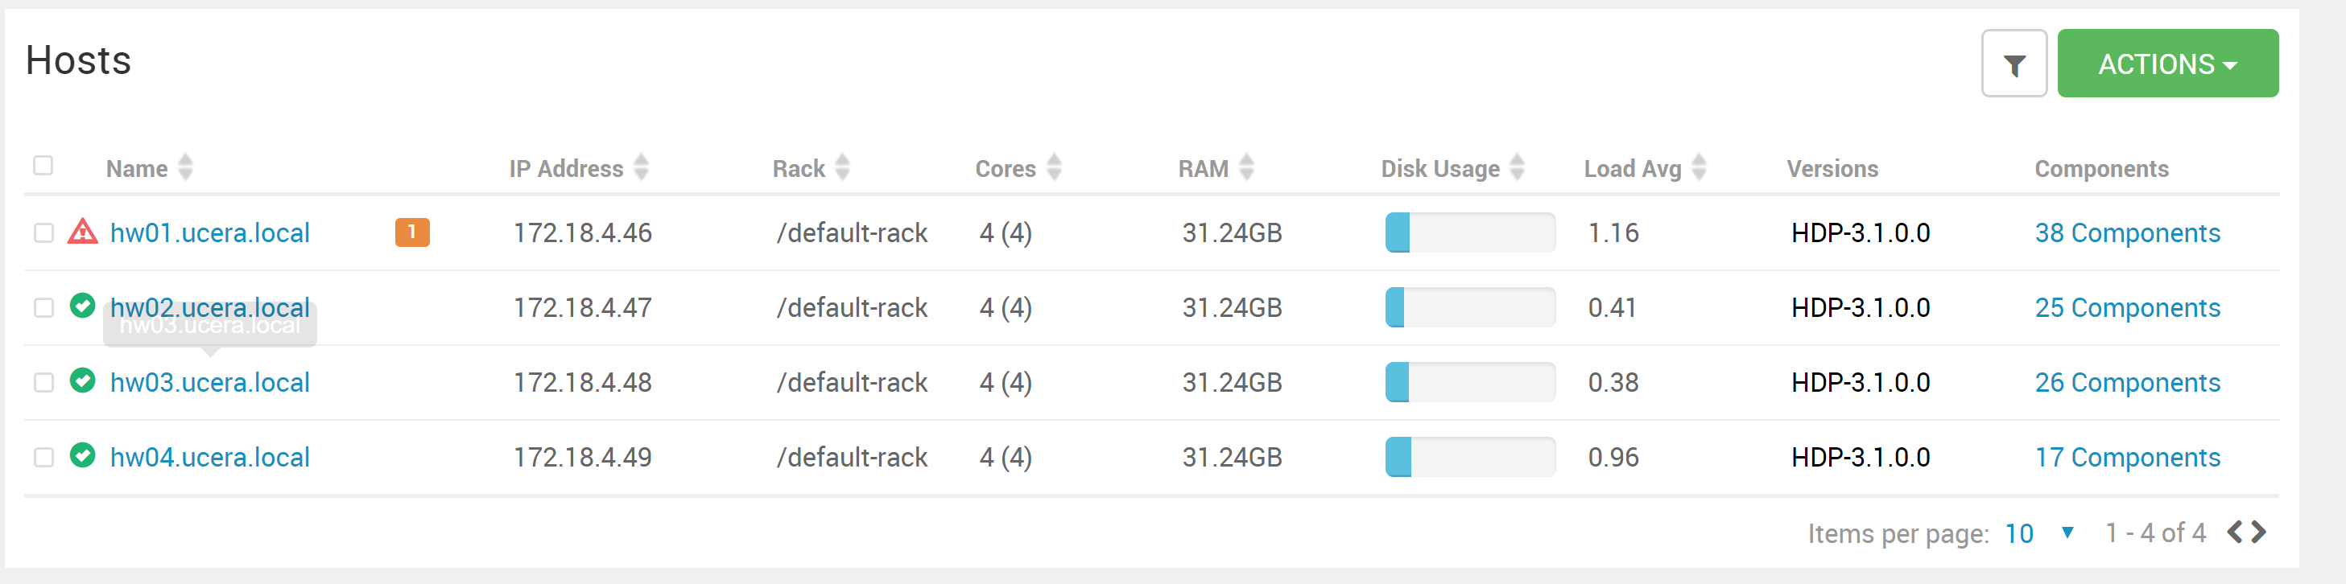2346x584 pixels.
Task: Click the filter funnel icon
Action: [x=2014, y=64]
